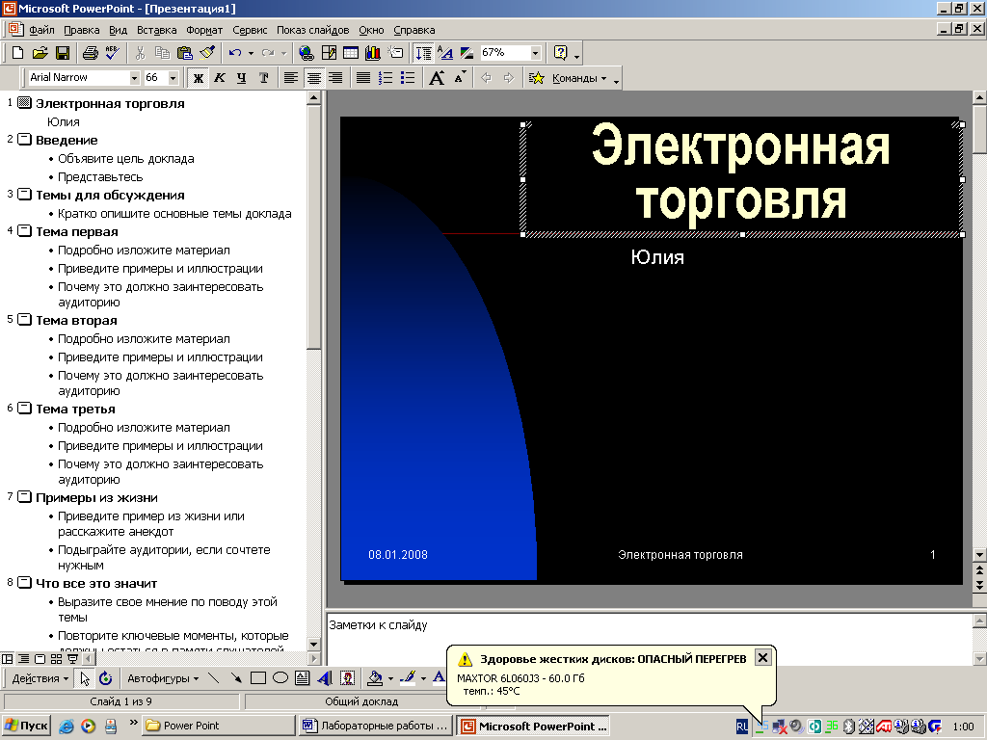Viewport: 987px width, 740px height.
Task: Click the Пуск start button
Action: click(x=26, y=726)
